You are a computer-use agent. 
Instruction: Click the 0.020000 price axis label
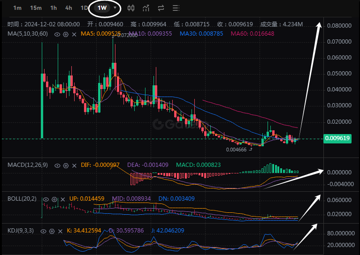pyautogui.click(x=339, y=122)
